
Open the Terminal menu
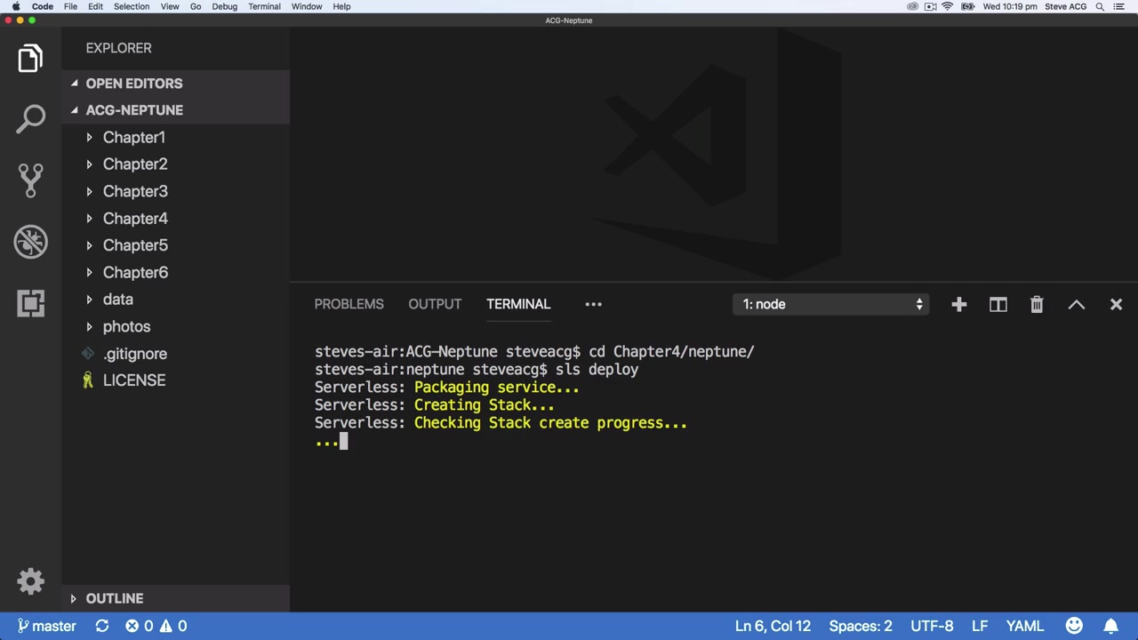[x=264, y=6]
